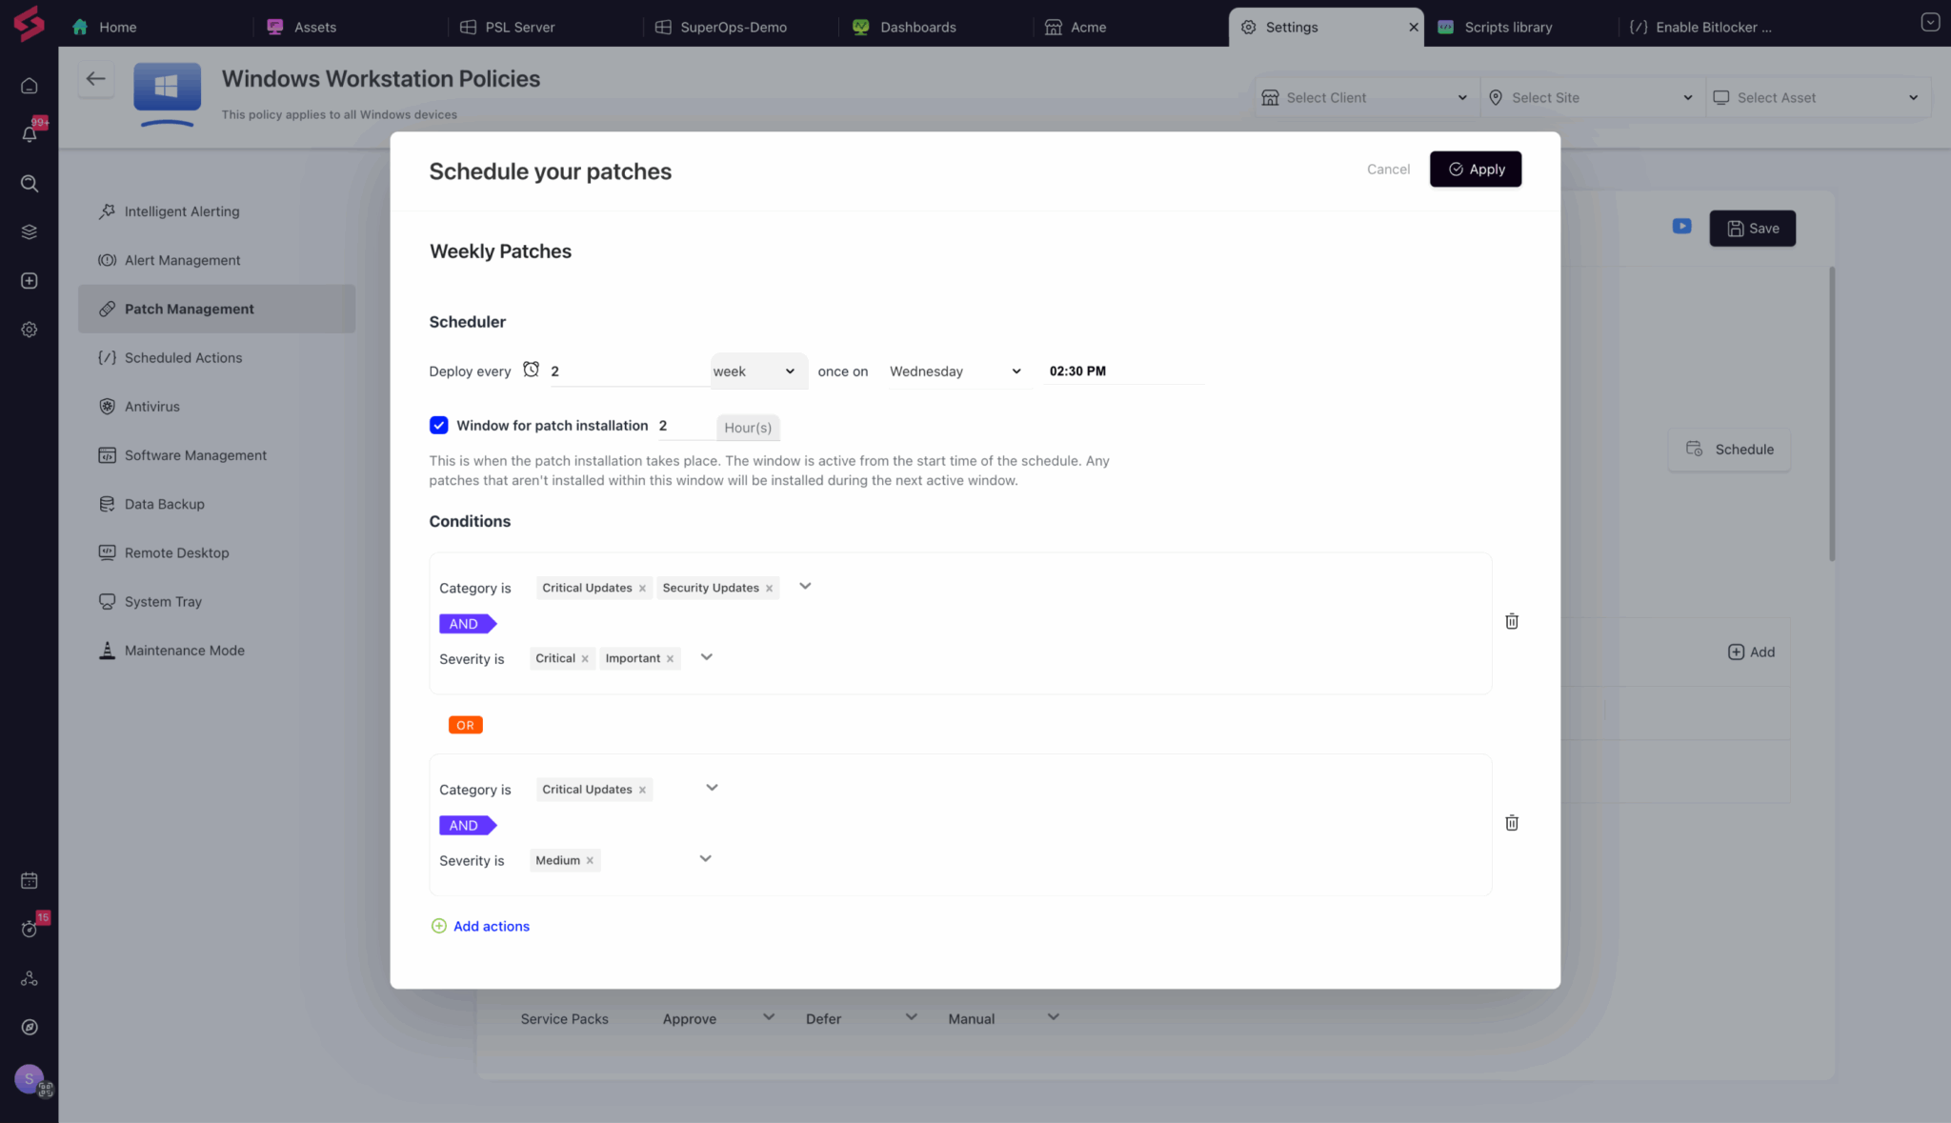The image size is (1951, 1123).
Task: Open the week interval dropdown
Action: [757, 371]
